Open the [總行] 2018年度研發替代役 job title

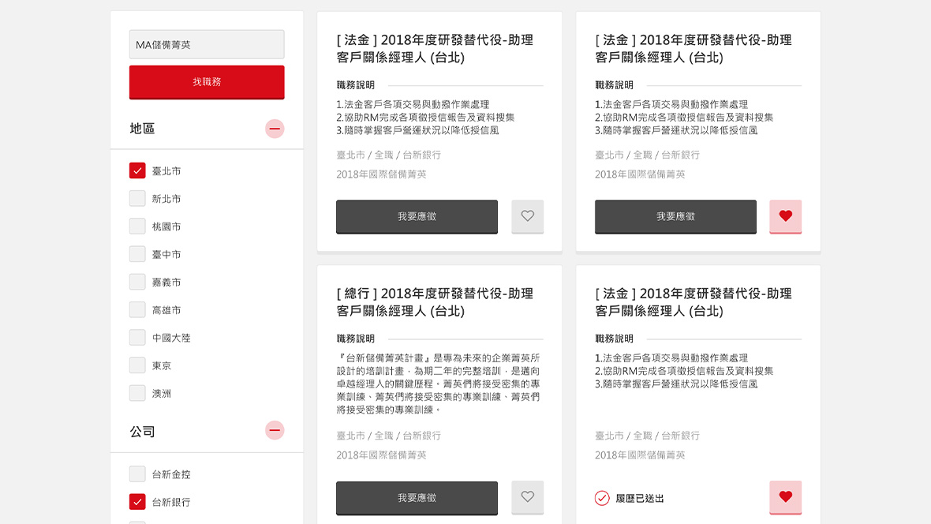tap(435, 302)
